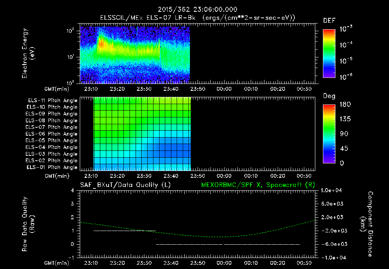389x269 pixels.
Task: Click the ELS-02 Pitch Angle row label
Action: click(52, 161)
